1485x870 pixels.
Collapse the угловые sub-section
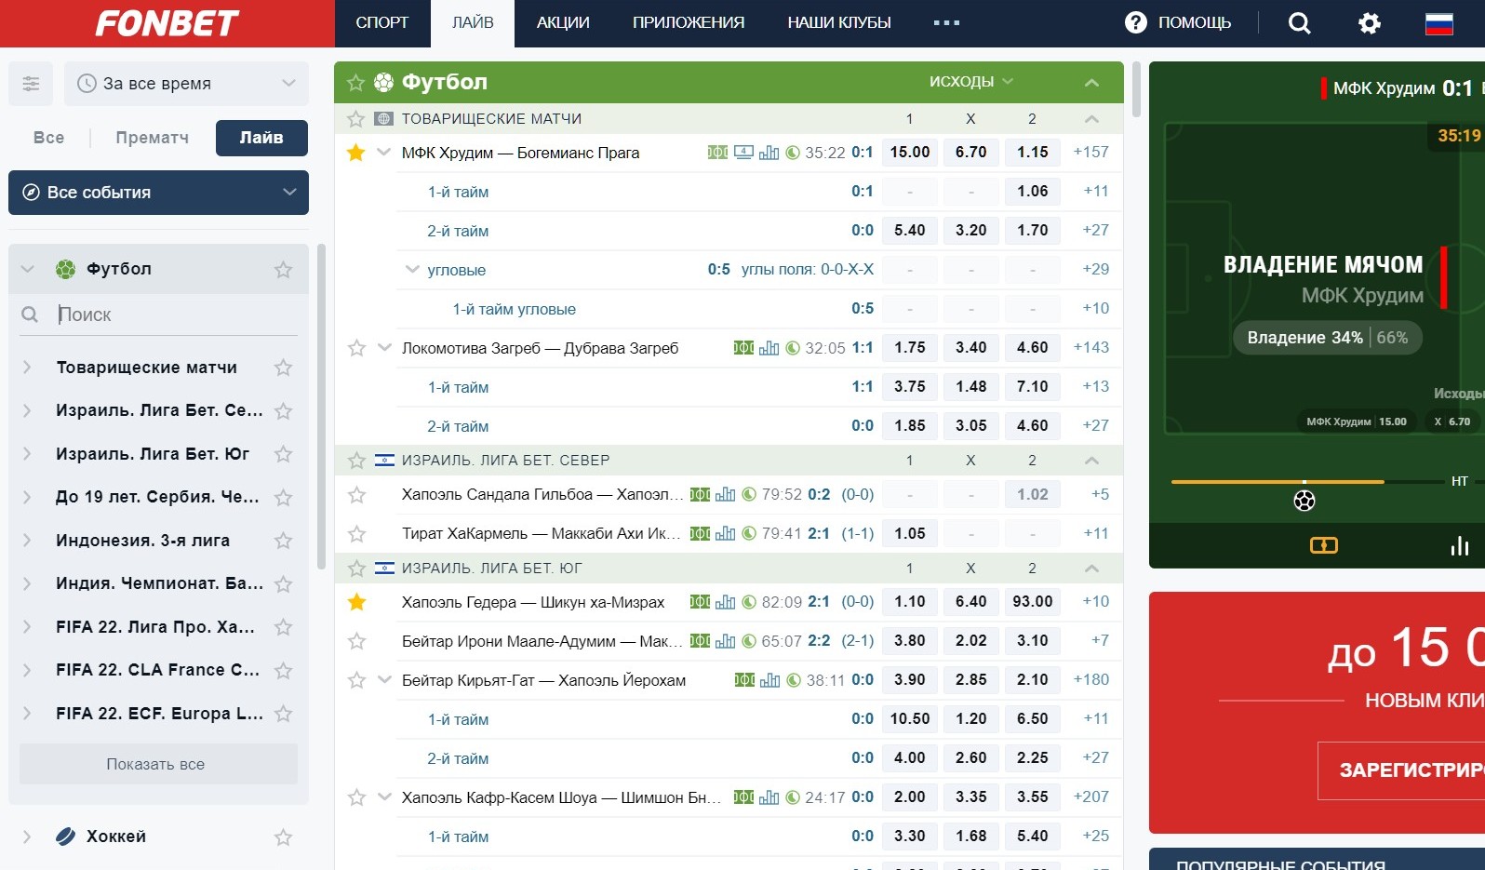(412, 270)
